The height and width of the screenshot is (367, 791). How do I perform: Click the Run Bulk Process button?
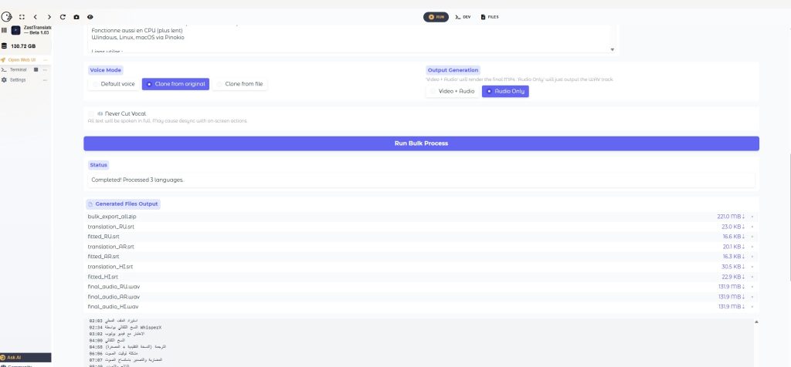pos(421,143)
